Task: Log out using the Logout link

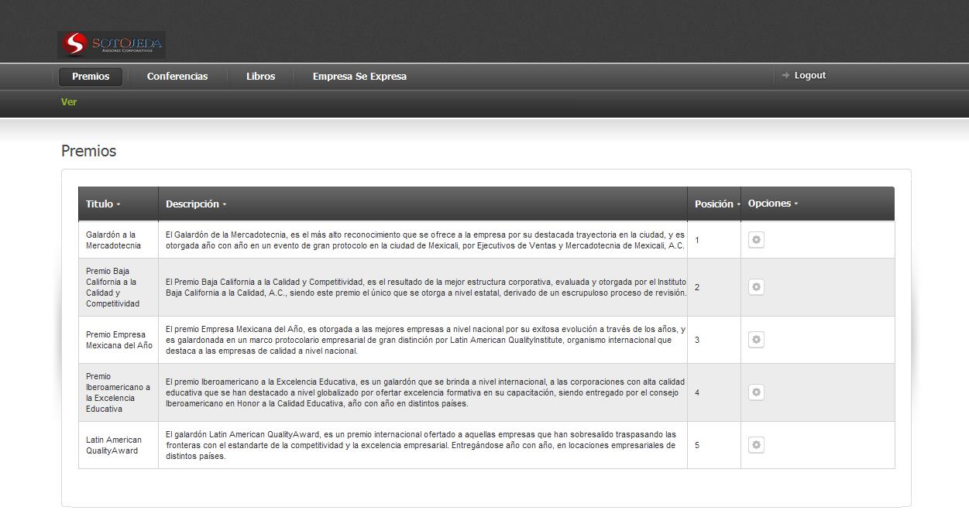Action: [x=809, y=75]
